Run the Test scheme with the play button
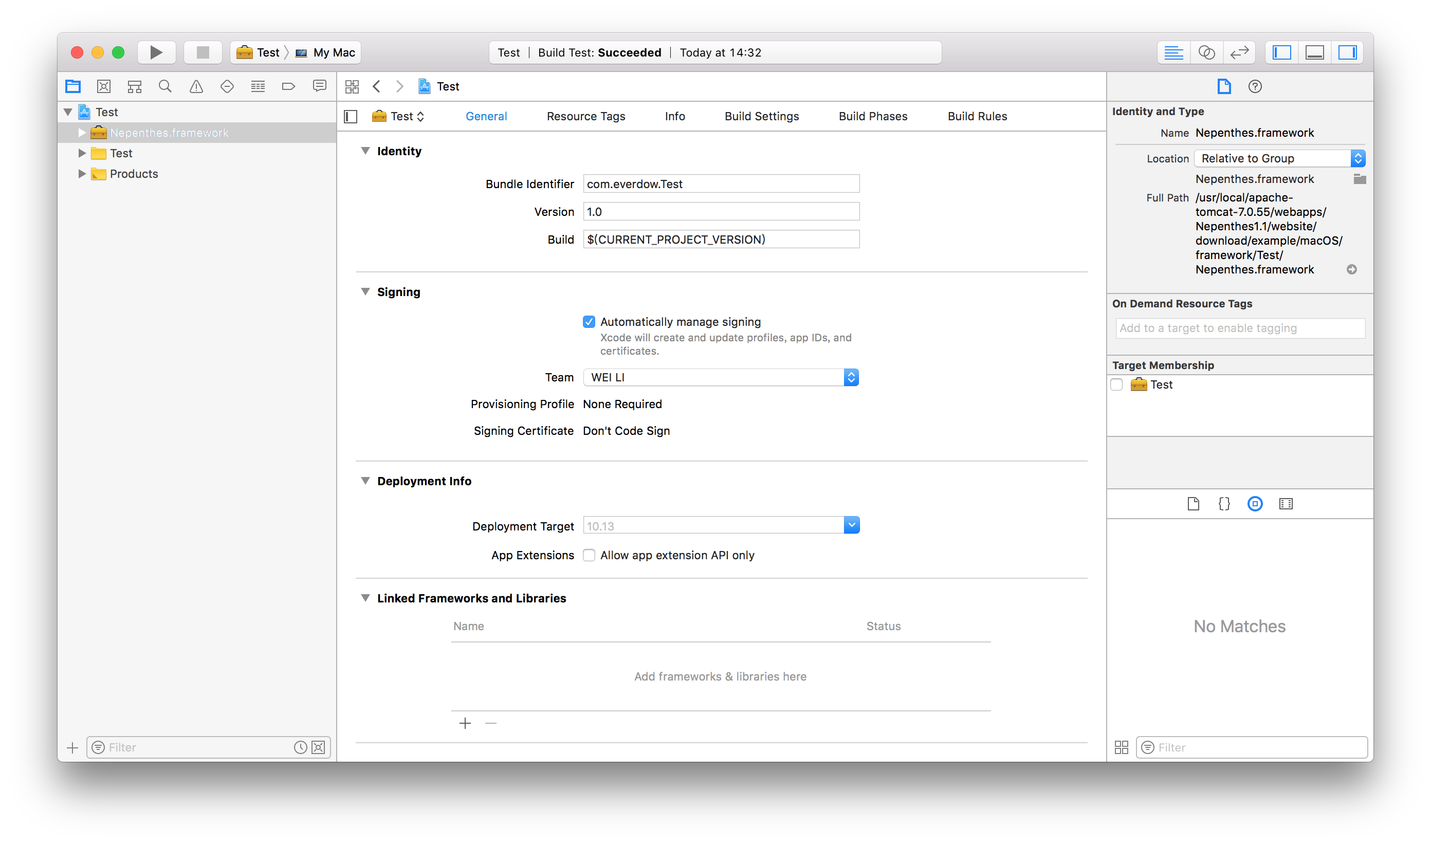 [x=156, y=52]
